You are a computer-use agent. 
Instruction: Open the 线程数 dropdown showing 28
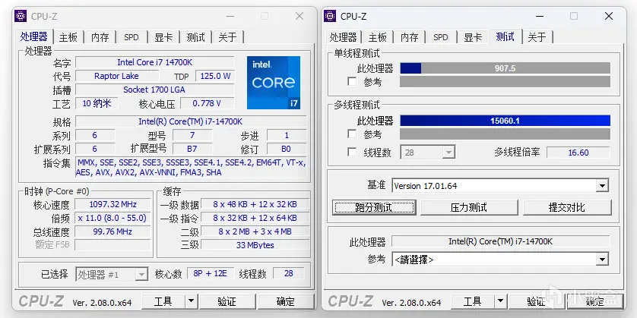(428, 153)
